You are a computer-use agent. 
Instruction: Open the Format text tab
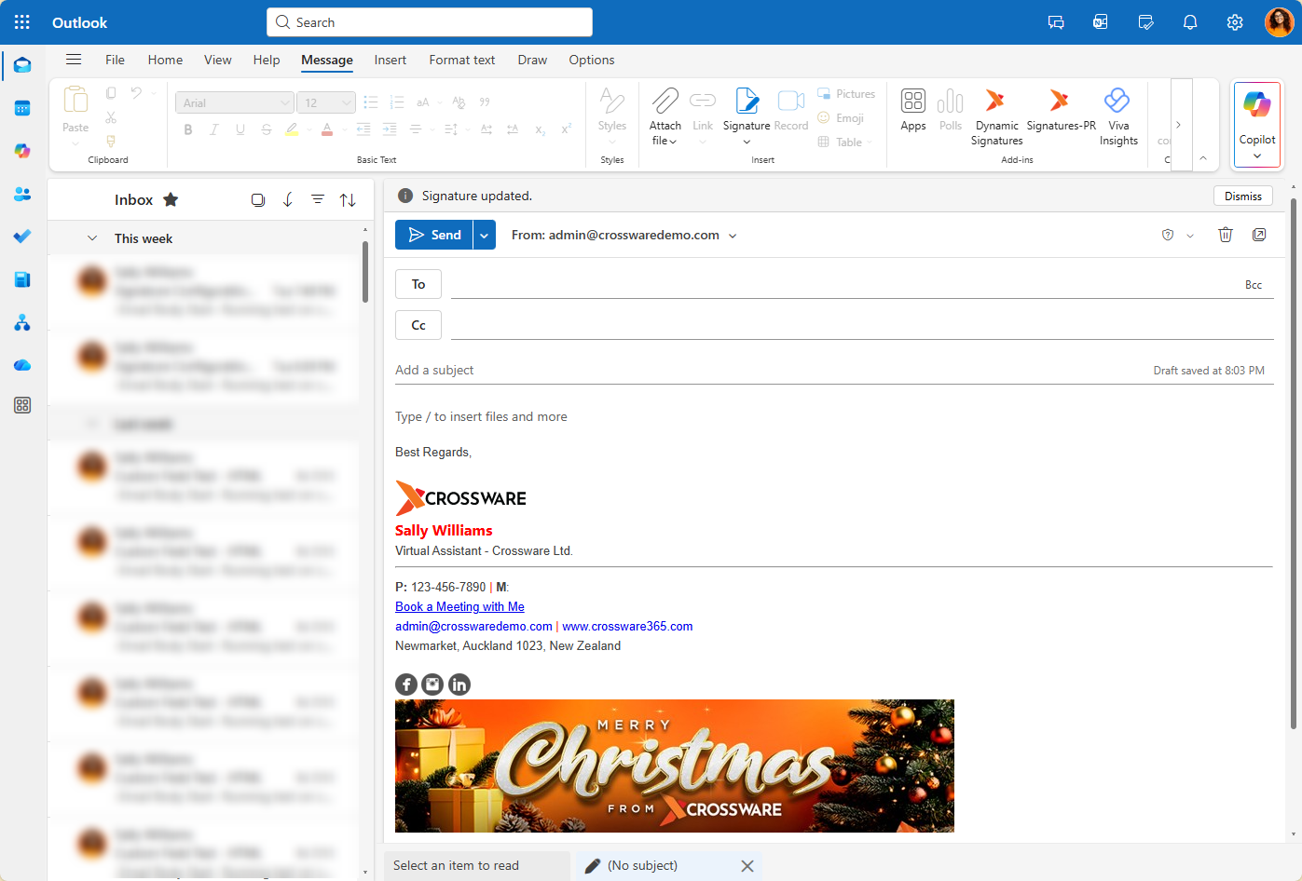461,60
